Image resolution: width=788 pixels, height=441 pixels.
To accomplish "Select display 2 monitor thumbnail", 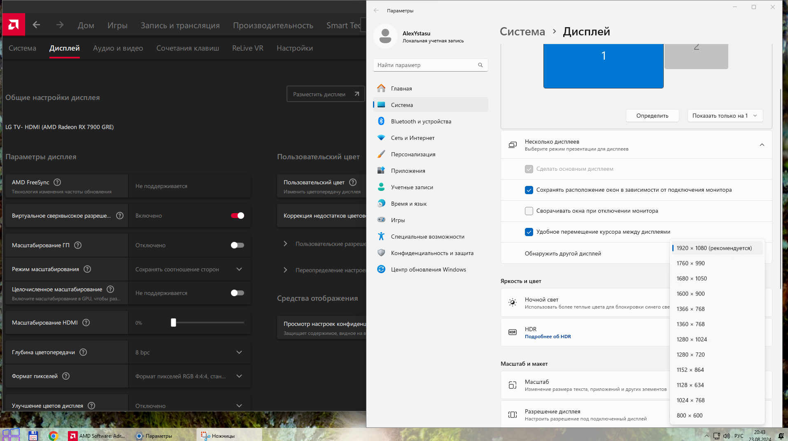I will (x=696, y=56).
